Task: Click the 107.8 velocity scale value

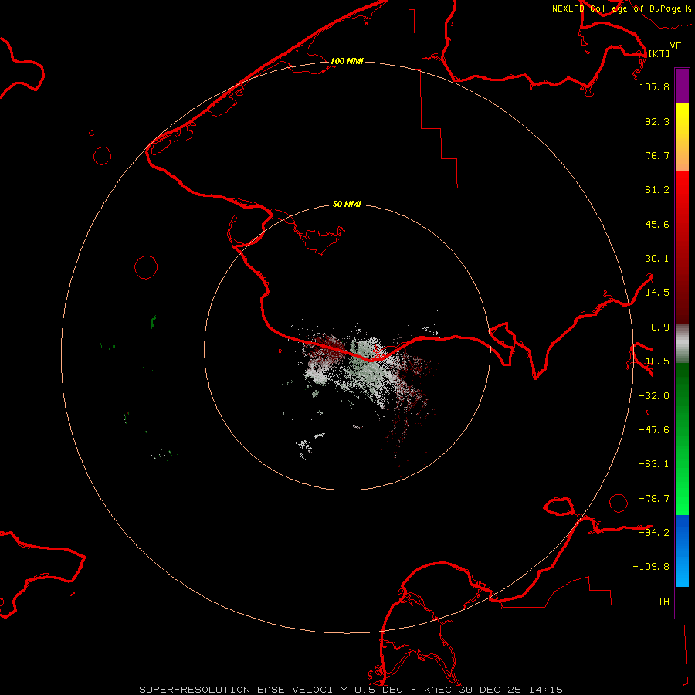Action: click(654, 86)
